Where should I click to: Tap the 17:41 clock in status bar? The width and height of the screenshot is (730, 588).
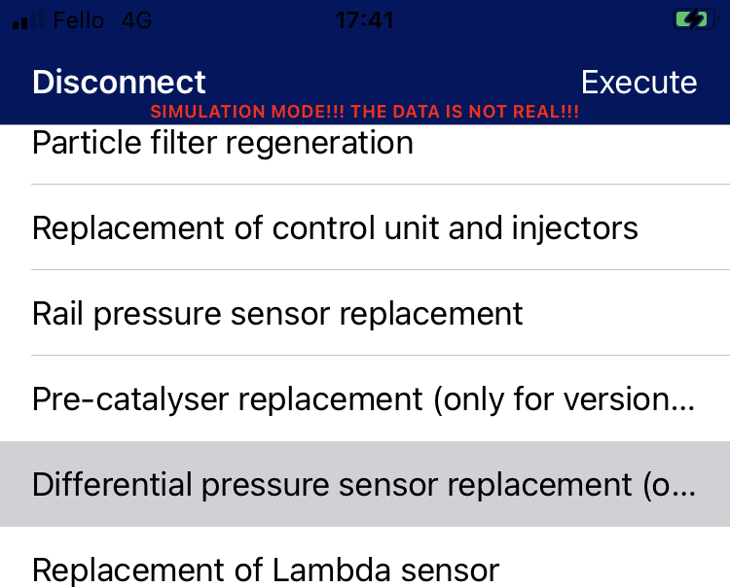tap(365, 20)
